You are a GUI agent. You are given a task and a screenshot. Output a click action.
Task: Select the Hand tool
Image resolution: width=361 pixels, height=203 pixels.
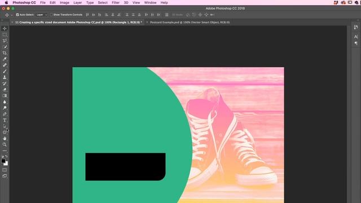pyautogui.click(x=5, y=138)
